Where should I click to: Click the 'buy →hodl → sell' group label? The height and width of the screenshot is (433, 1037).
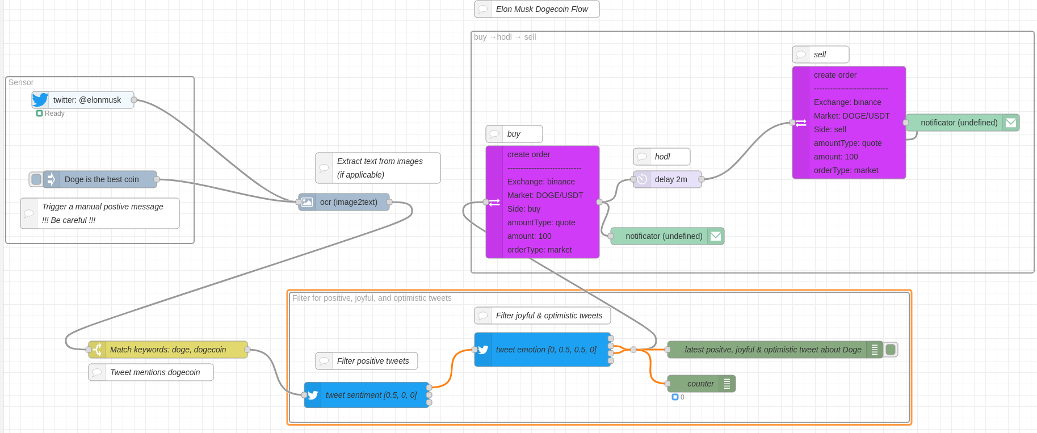[505, 37]
